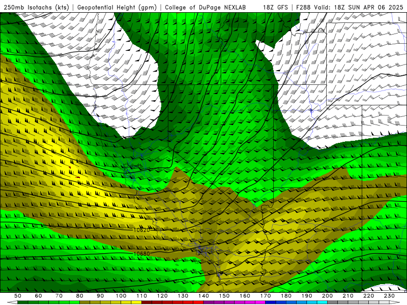This screenshot has height=305, width=407.
Task: Click the red colorbar segment below 130
Action: click(188, 302)
